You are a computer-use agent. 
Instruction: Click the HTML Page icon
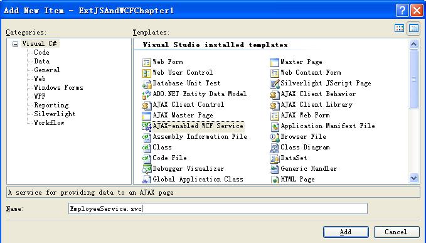(x=274, y=180)
